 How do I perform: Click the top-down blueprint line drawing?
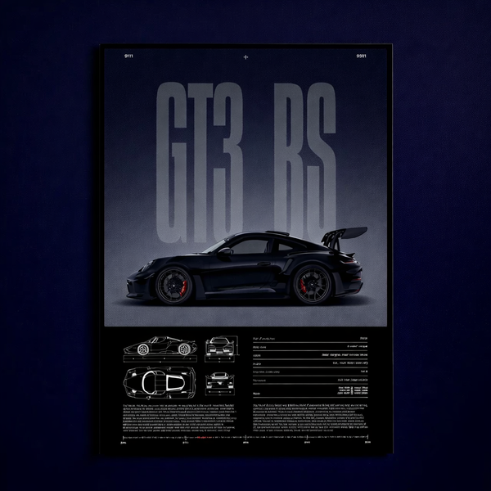tap(160, 383)
